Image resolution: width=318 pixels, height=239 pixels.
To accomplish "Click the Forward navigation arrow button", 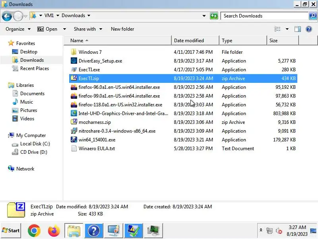I will coord(18,16).
